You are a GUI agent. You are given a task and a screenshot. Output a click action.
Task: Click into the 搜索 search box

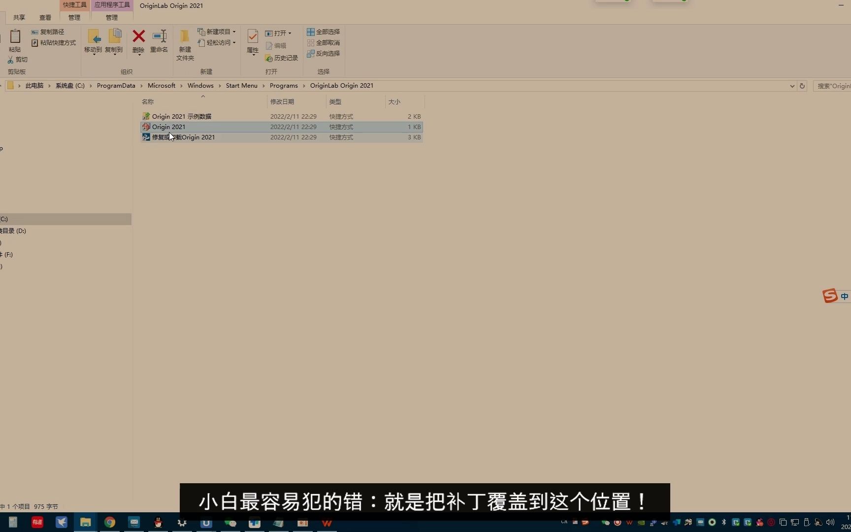pos(832,86)
